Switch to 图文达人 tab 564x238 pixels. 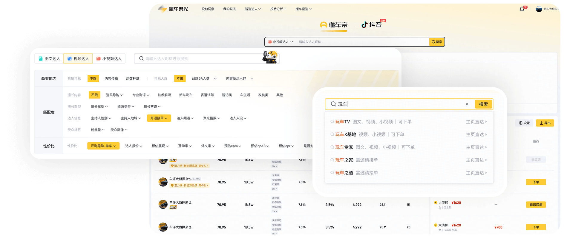click(x=49, y=58)
